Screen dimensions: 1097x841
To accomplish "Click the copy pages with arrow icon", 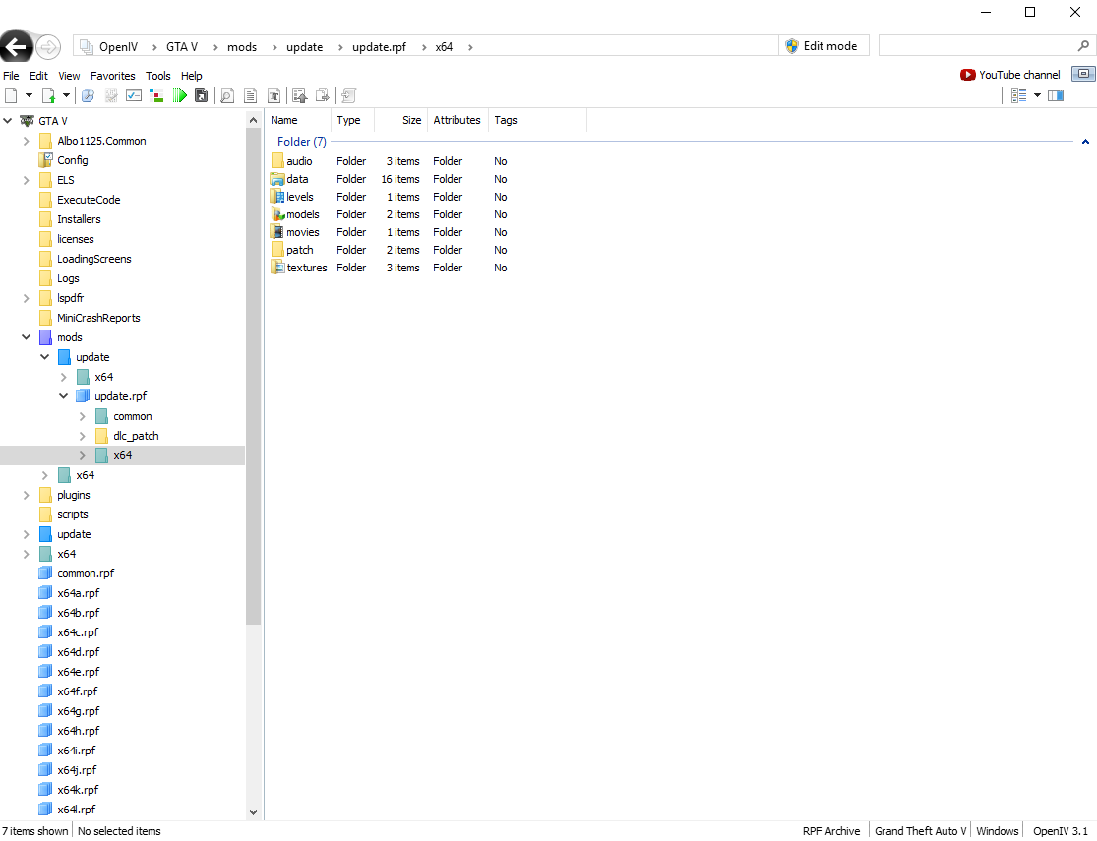I will point(323,95).
